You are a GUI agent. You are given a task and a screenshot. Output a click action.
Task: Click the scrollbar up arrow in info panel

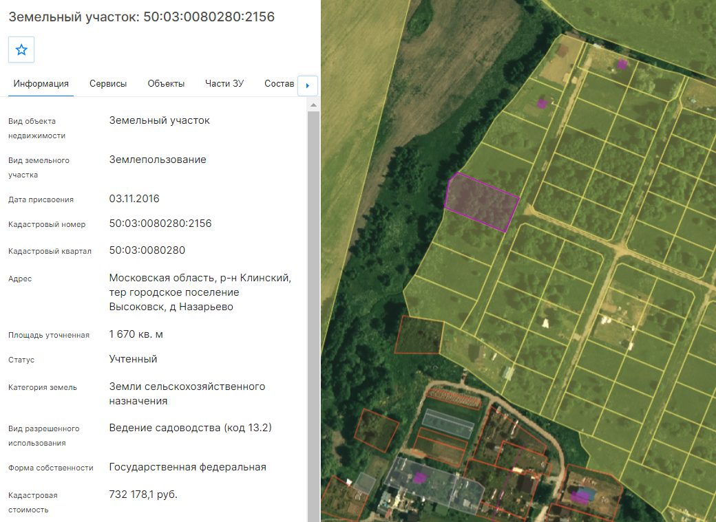click(x=313, y=105)
